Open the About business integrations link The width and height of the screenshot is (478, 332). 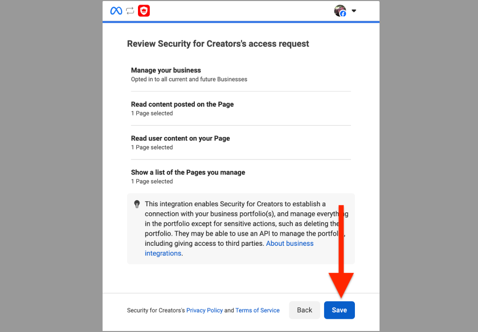point(229,248)
